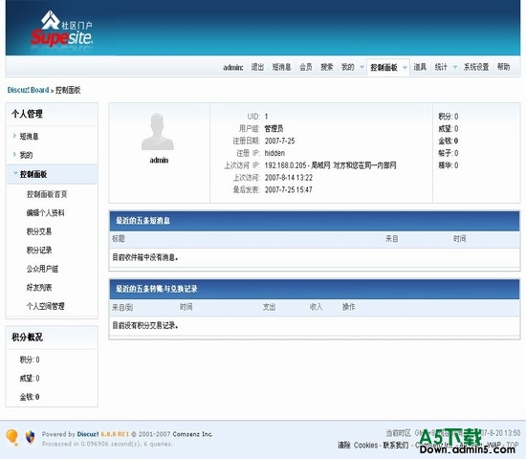The width and height of the screenshot is (526, 459).
Task: Open 系统设置 in the top navigation
Action: 476,67
